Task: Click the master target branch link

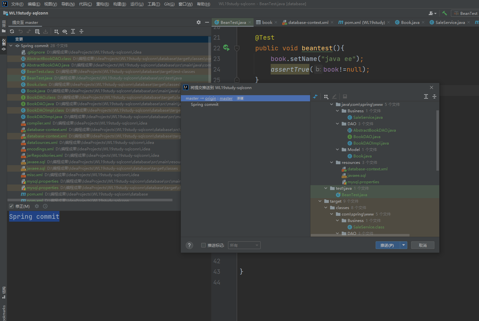Action: pyautogui.click(x=226, y=98)
